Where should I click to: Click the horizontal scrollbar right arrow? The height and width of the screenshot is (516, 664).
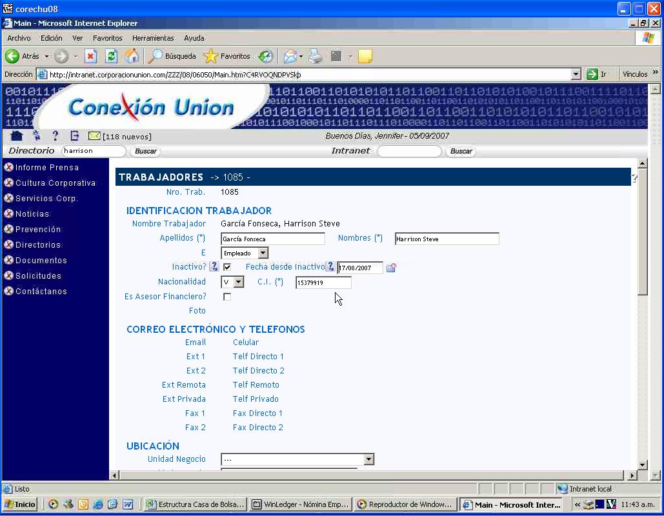coord(632,475)
